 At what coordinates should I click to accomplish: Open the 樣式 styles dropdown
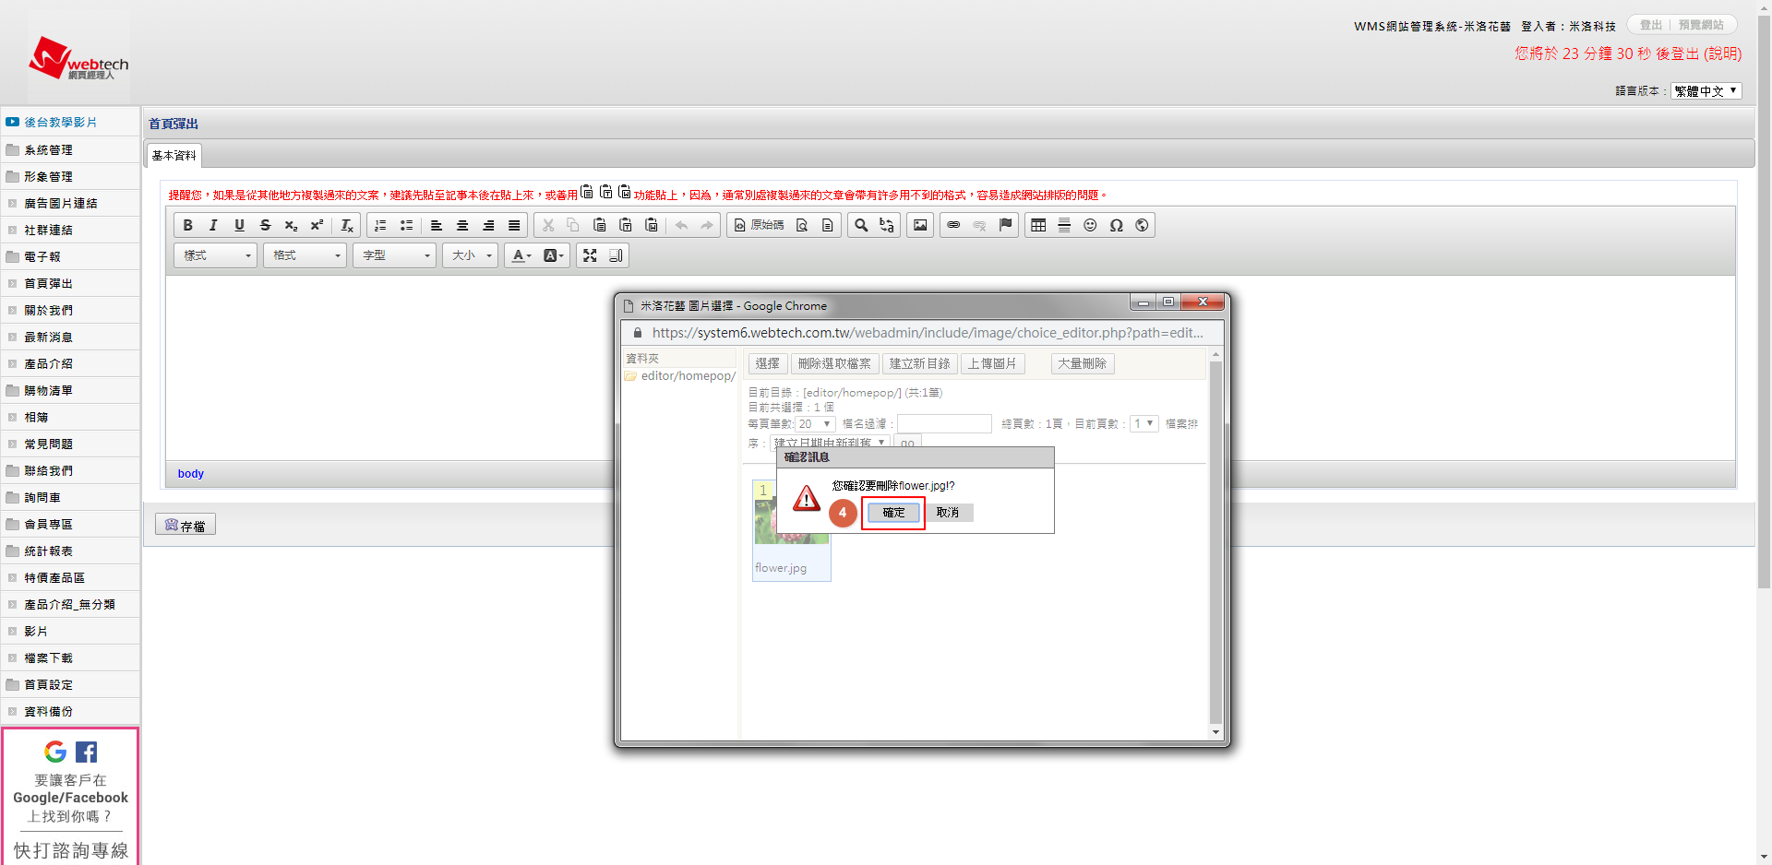pos(215,255)
